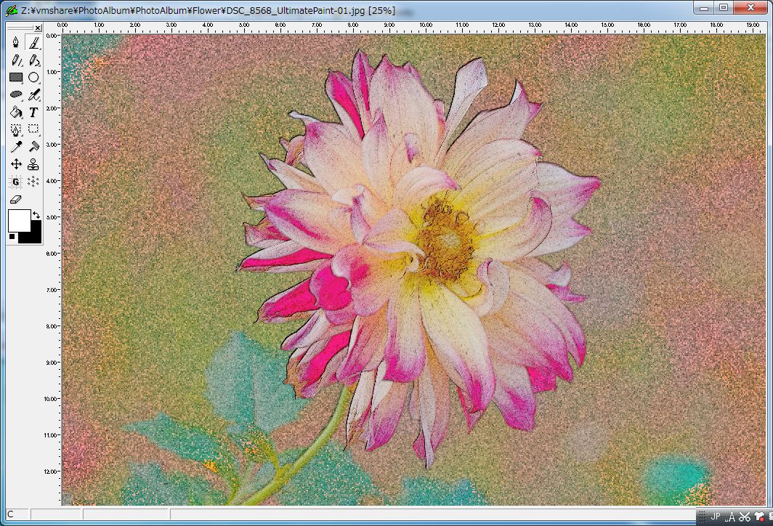Viewport: 773px width, 526px height.
Task: Select the Eyedropper color picker tool
Action: click(x=16, y=146)
